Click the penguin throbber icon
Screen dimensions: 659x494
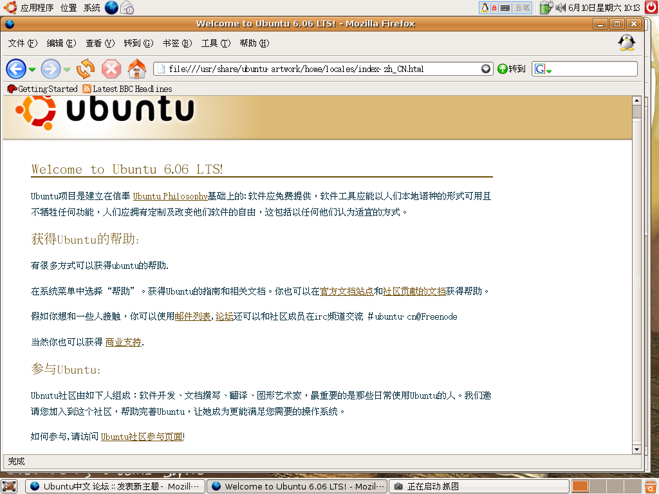click(x=626, y=43)
